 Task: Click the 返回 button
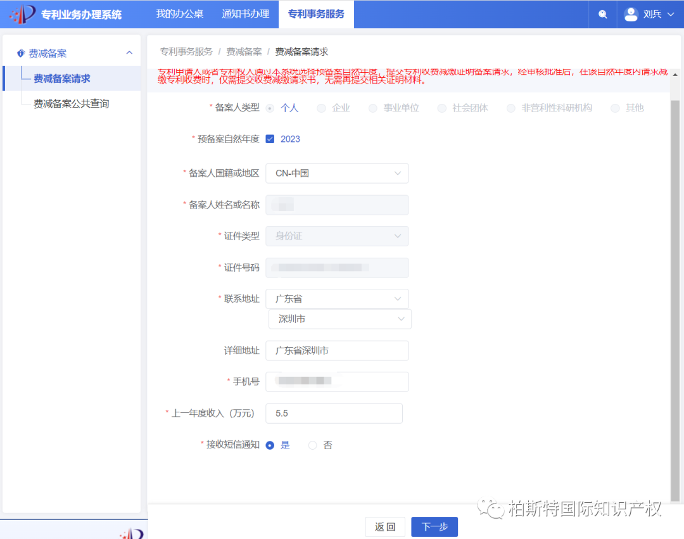[x=385, y=526]
